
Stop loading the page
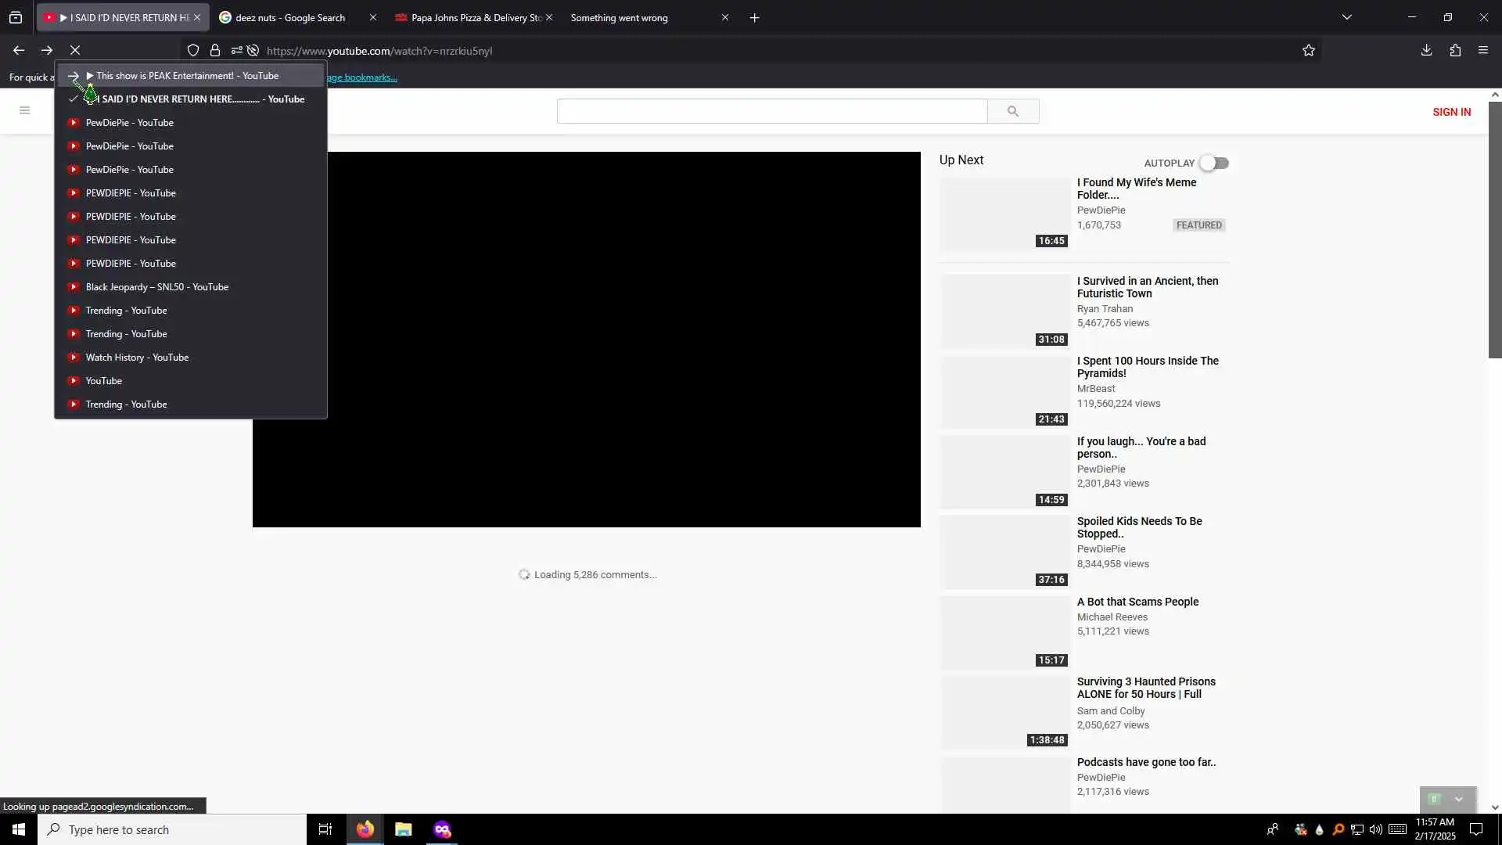pyautogui.click(x=75, y=51)
